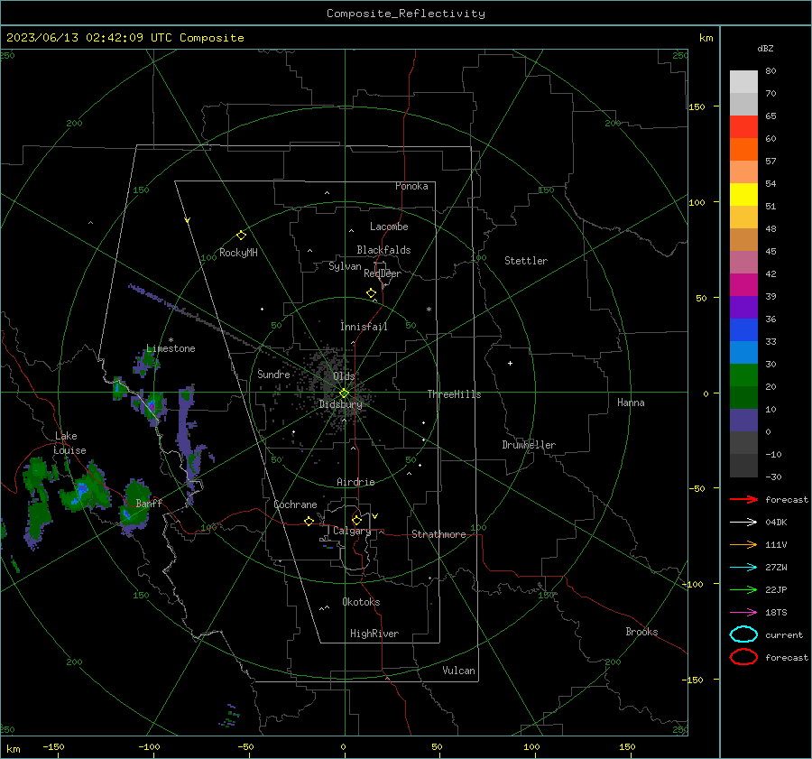
Task: Click the asterisk marker above Limestone
Action: pos(171,340)
